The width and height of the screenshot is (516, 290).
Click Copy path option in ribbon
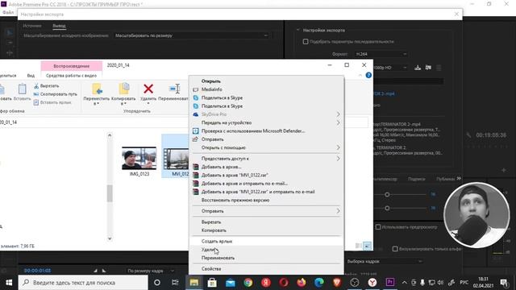(56, 94)
